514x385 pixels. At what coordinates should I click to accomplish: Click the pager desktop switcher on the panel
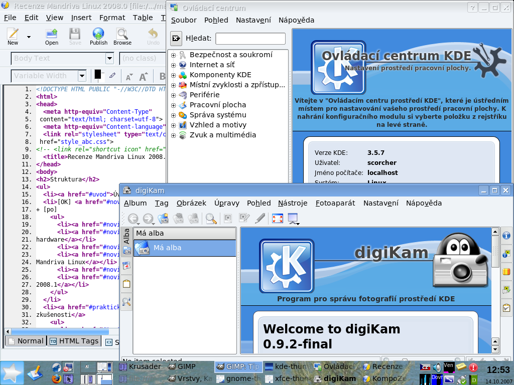[97, 373]
